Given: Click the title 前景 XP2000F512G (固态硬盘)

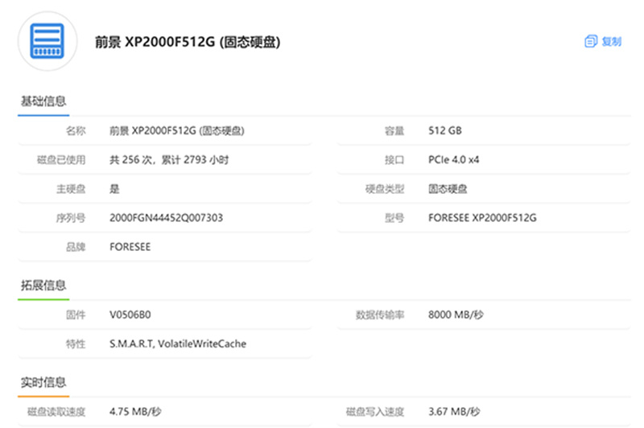Looking at the screenshot, I should tap(188, 42).
